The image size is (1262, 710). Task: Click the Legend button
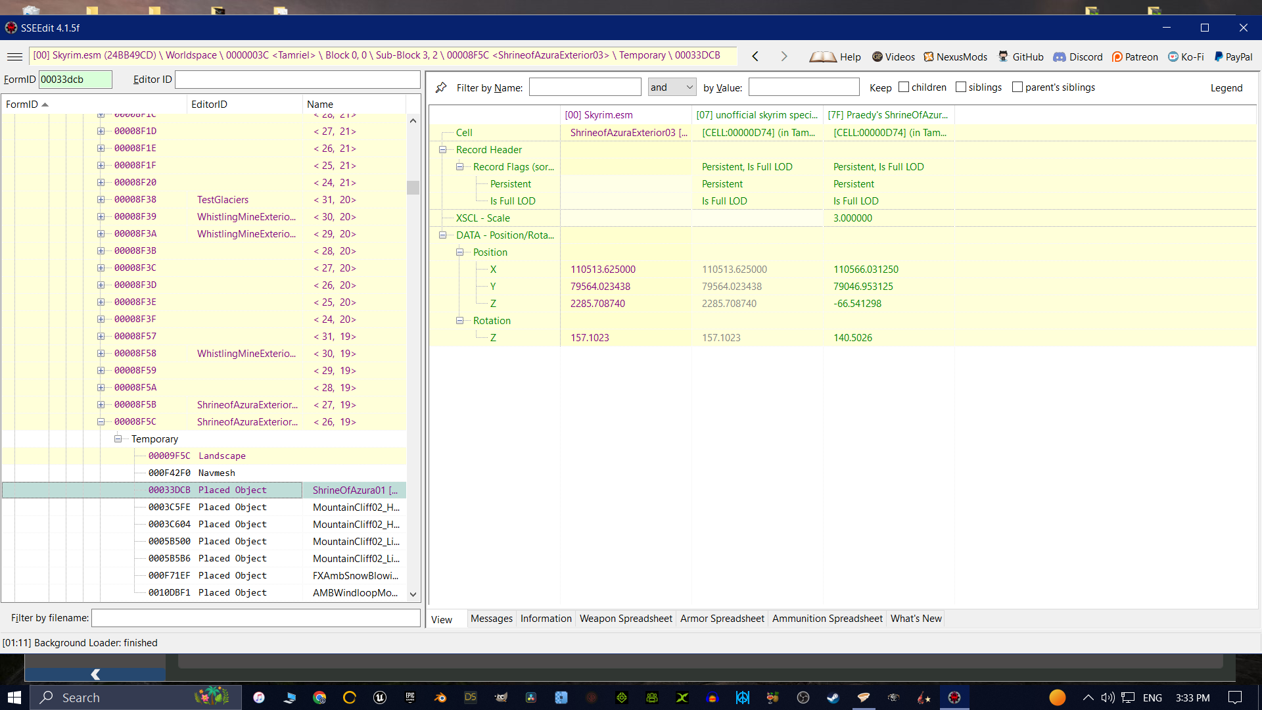(x=1226, y=87)
